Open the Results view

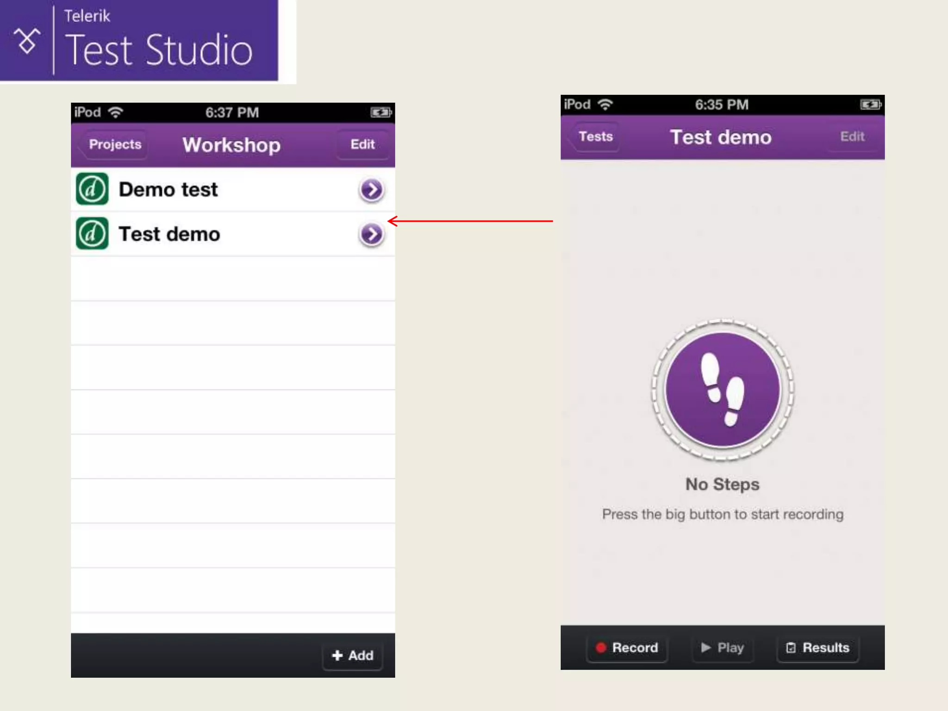[x=818, y=648]
